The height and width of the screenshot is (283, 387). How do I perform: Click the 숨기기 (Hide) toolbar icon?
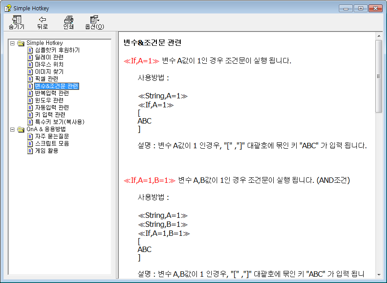click(17, 19)
